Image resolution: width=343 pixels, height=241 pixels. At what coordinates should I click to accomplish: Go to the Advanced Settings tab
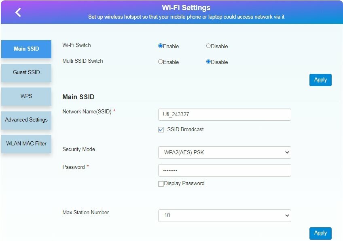26,120
